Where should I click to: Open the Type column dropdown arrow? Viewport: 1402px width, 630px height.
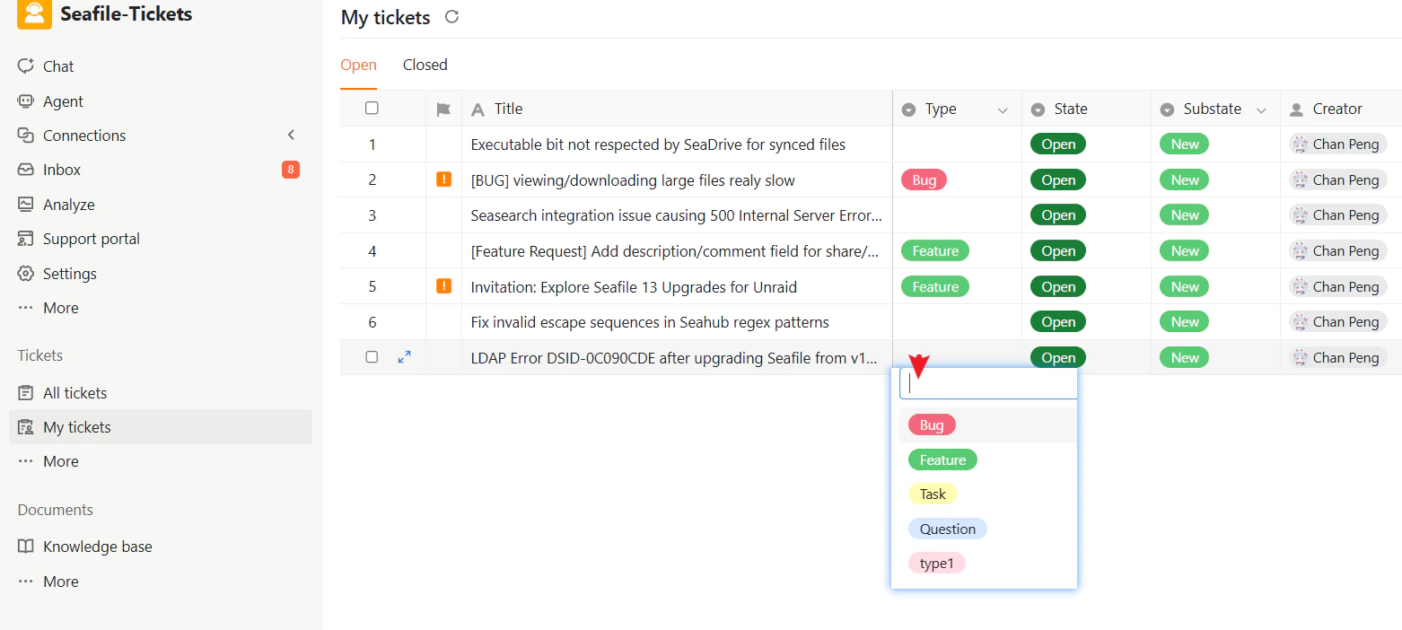click(x=1003, y=109)
